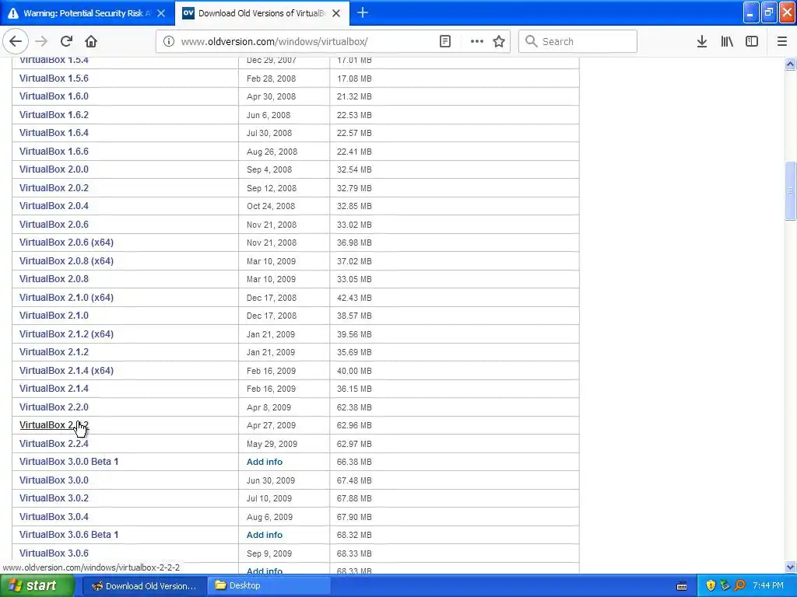Open VirtualBox 2.0.0 link

click(54, 169)
